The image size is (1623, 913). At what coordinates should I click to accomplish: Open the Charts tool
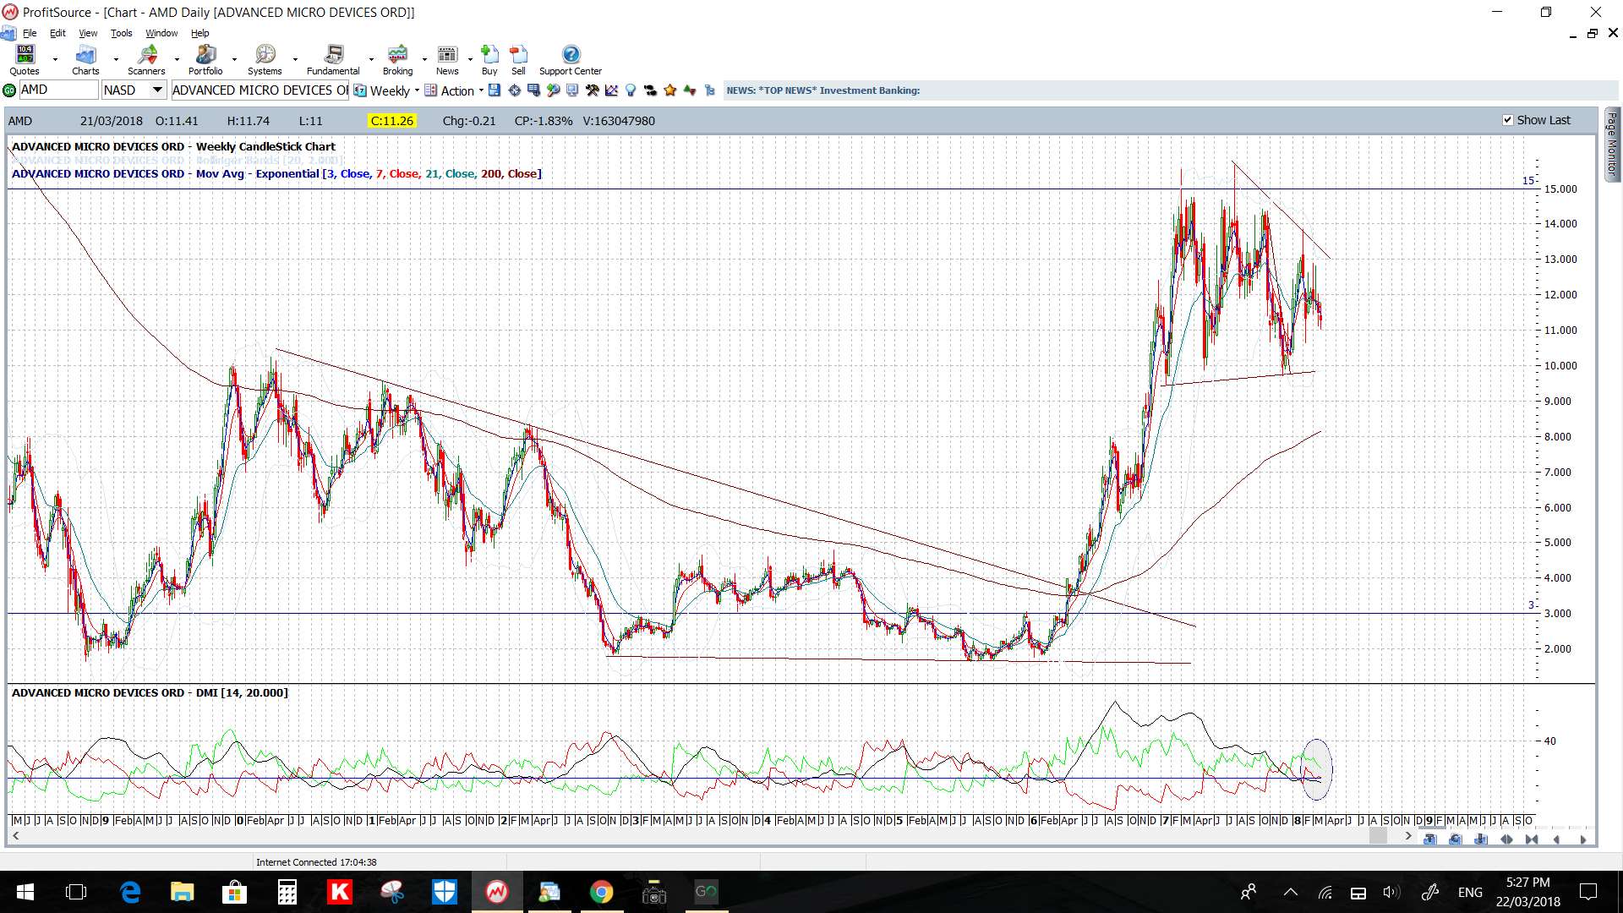coord(85,60)
